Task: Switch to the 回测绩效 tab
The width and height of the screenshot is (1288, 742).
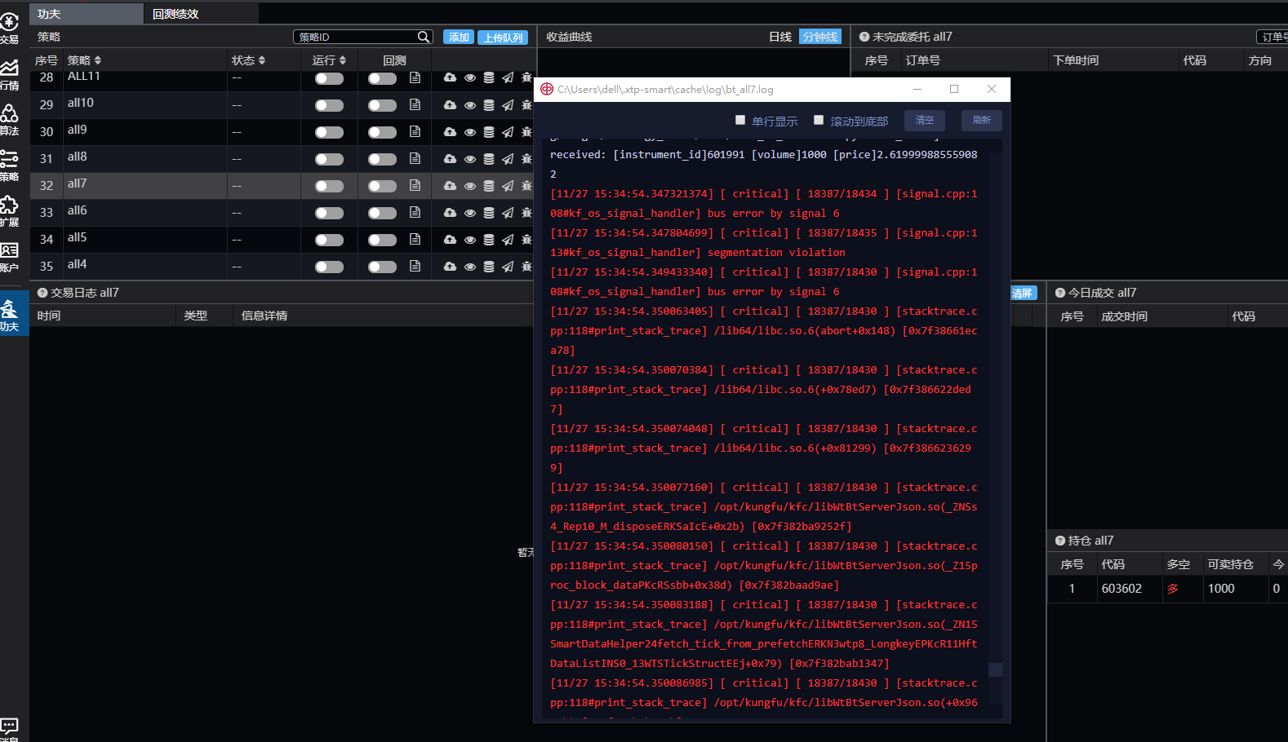Action: [202, 14]
